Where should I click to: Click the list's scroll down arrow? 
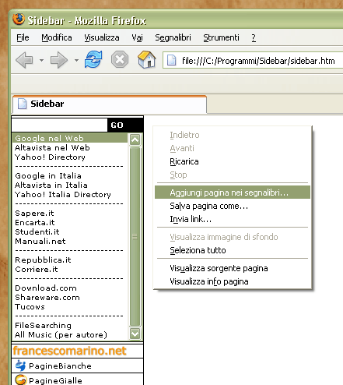coord(135,334)
